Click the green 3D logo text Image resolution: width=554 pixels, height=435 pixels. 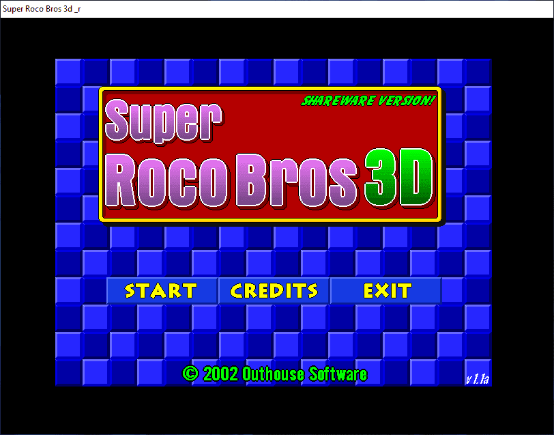tap(398, 180)
